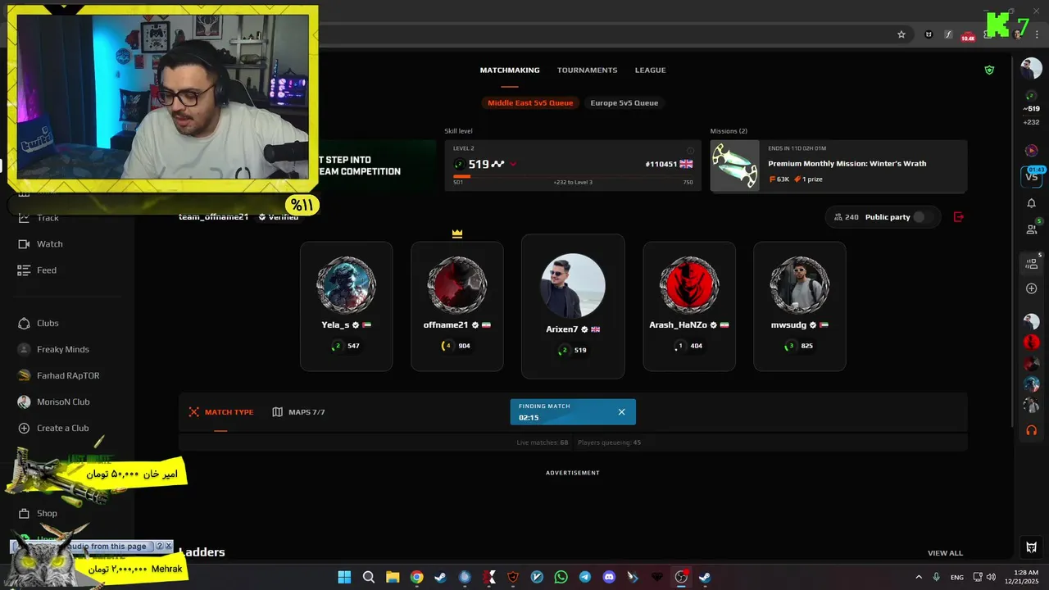Screen dimensions: 1049x590
Task: Open the Match Type tab
Action: (x=221, y=412)
